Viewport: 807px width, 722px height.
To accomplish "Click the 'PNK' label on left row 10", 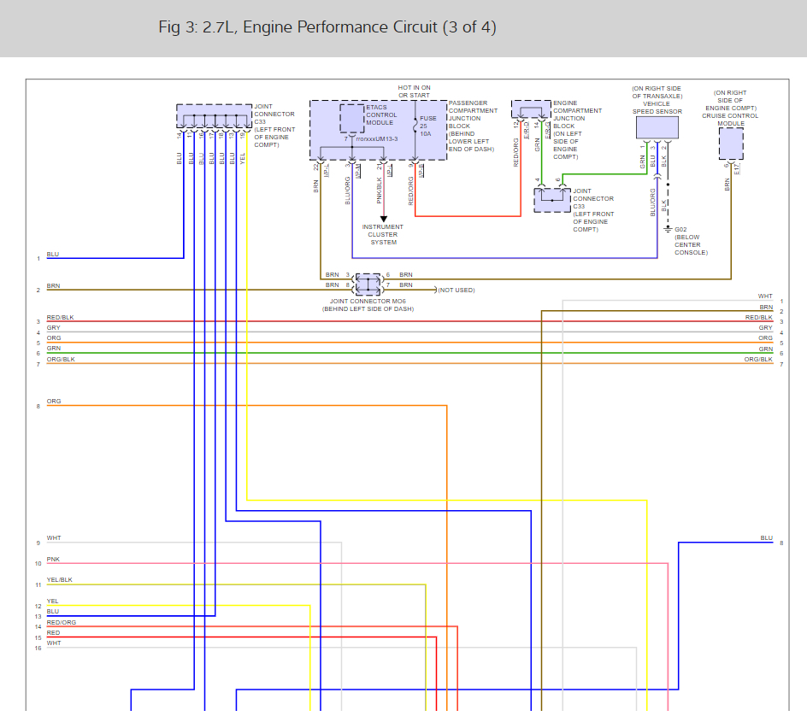I will 53,559.
